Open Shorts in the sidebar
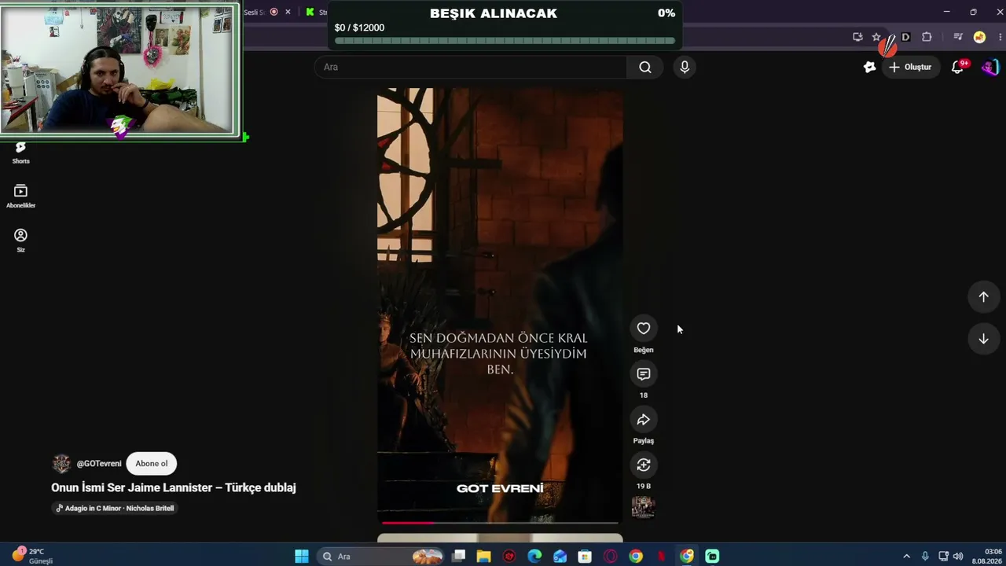1006x566 pixels. (x=21, y=152)
